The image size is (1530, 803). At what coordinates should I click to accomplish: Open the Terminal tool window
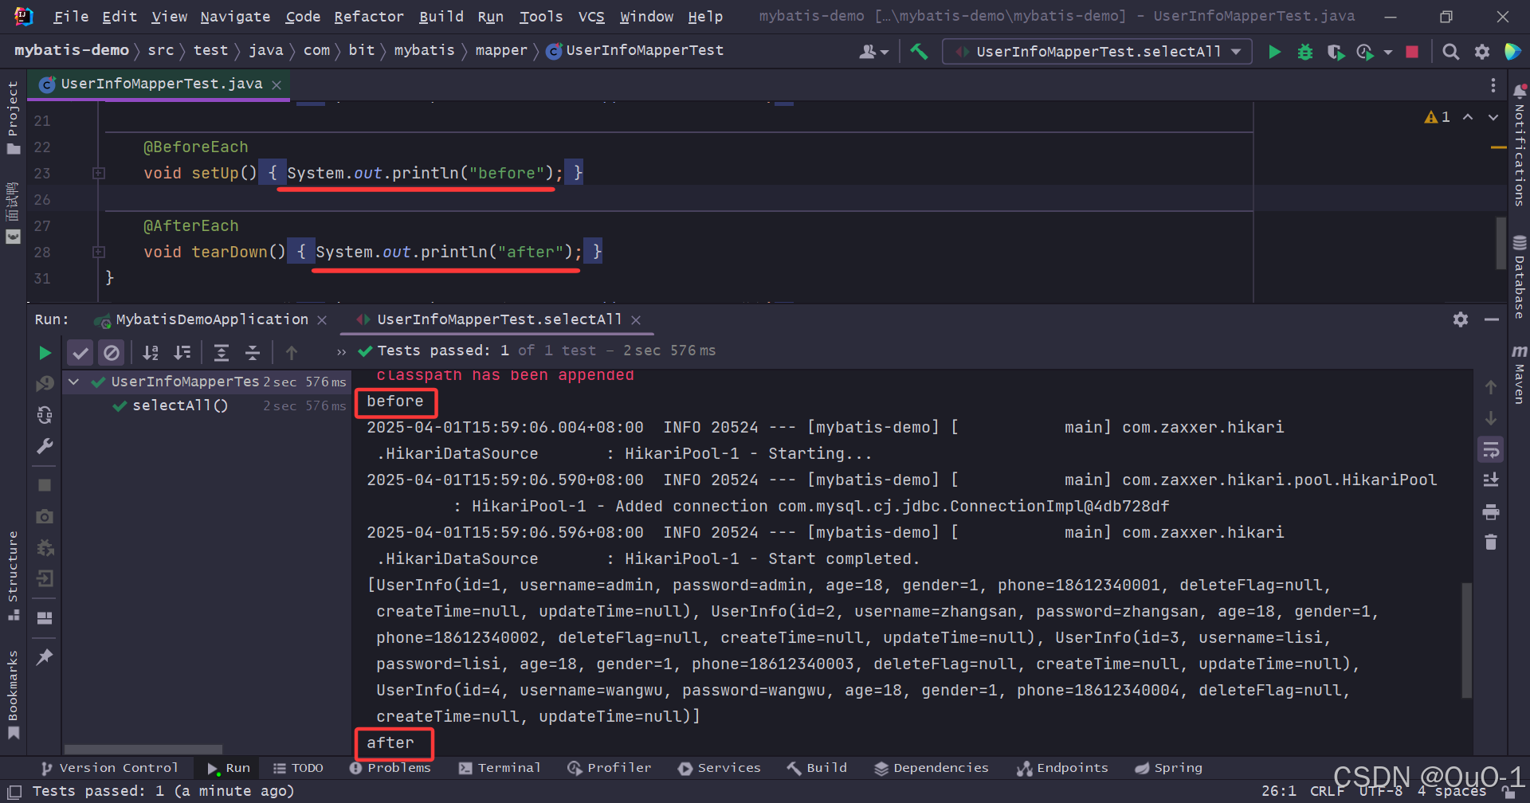click(500, 768)
